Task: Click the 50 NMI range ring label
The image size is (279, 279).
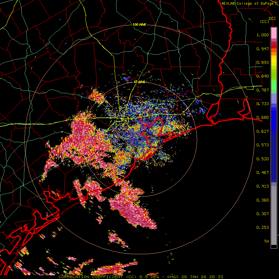Action: coord(139,82)
